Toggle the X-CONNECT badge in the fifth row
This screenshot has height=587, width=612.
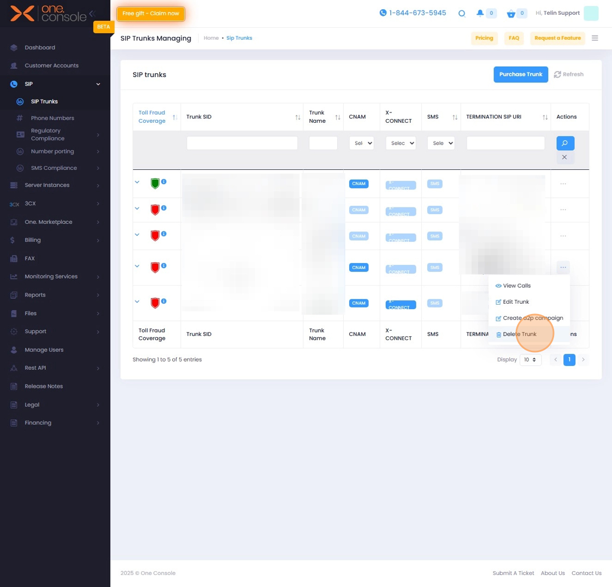(401, 305)
